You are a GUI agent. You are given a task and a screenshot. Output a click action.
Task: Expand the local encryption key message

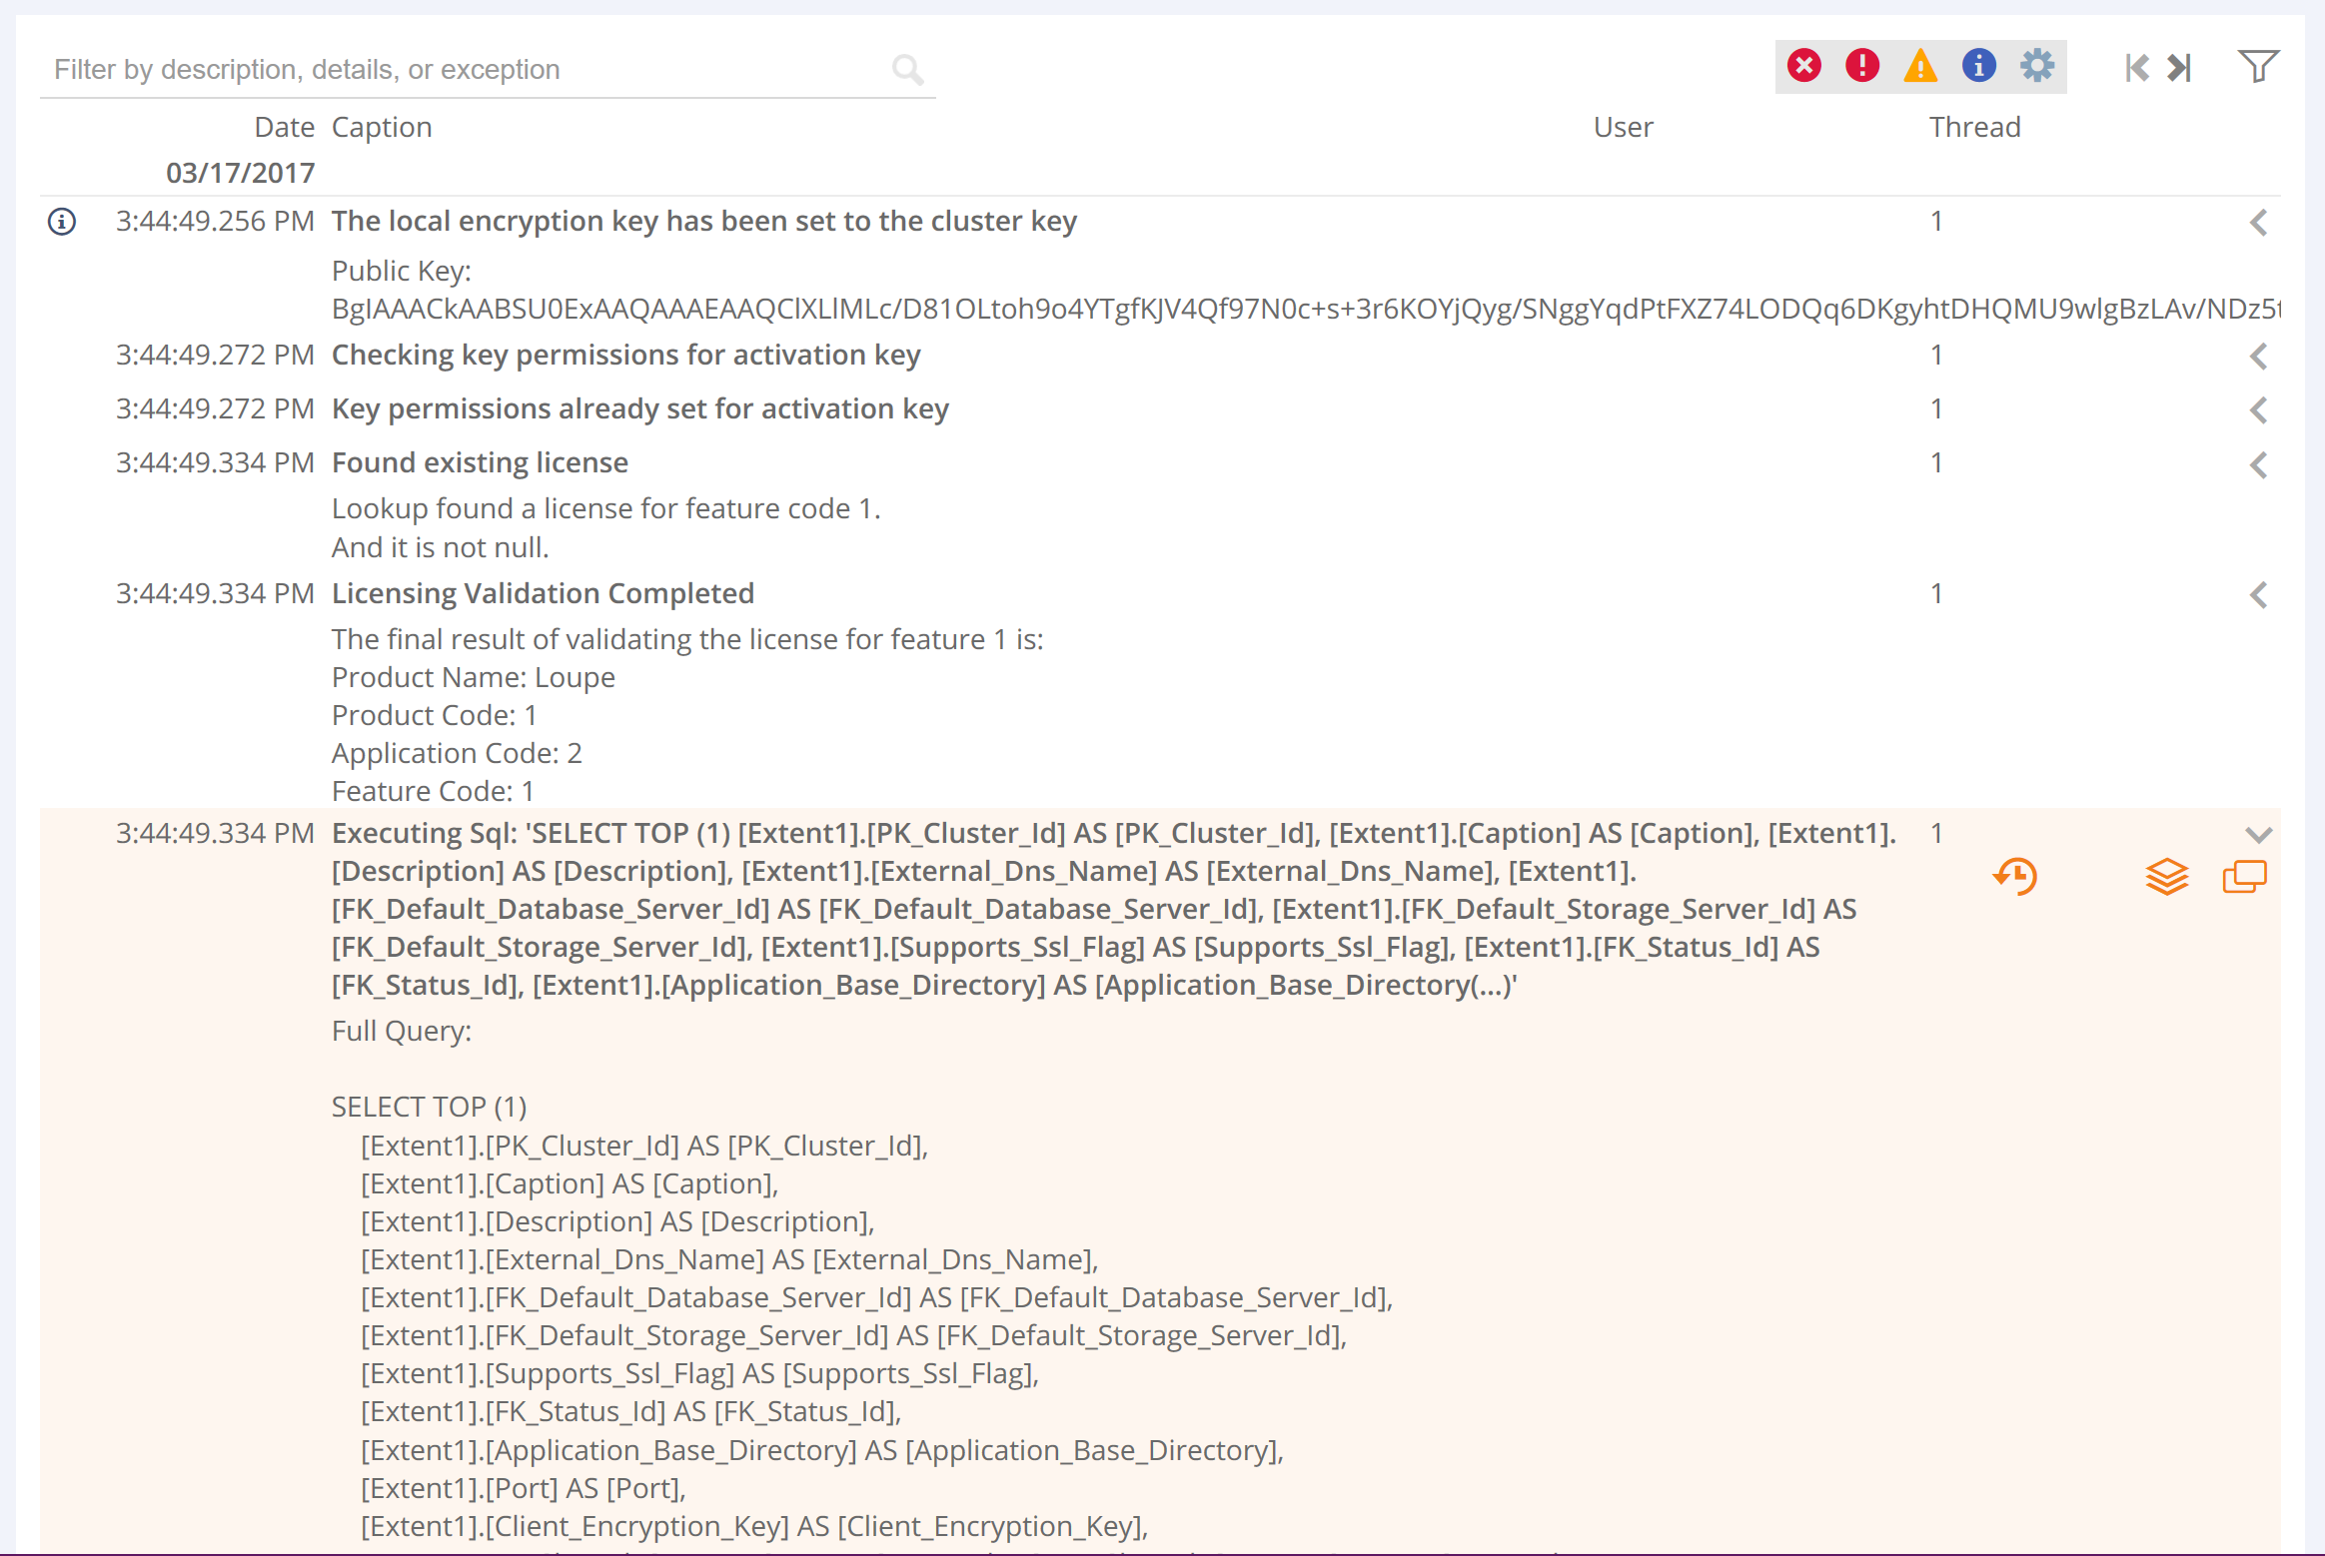pos(2258,222)
